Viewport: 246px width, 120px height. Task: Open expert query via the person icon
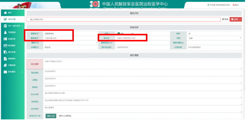(5, 32)
